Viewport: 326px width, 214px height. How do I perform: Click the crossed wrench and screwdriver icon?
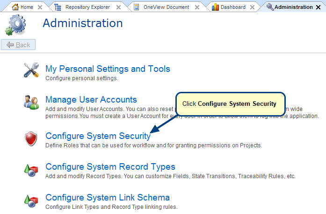(x=31, y=70)
